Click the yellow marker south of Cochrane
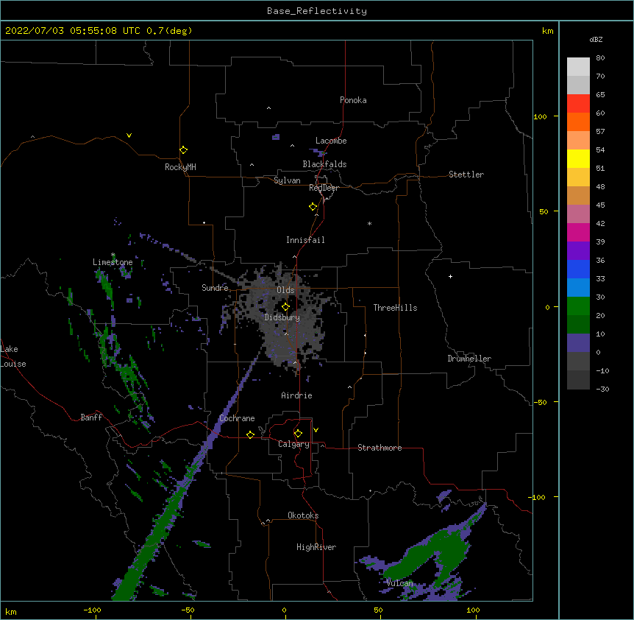634x620 pixels. click(250, 434)
